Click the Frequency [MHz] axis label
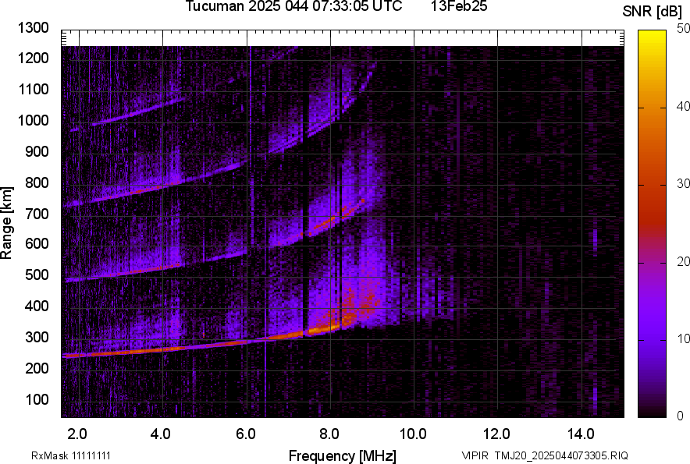The width and height of the screenshot is (690, 464). pyautogui.click(x=342, y=455)
